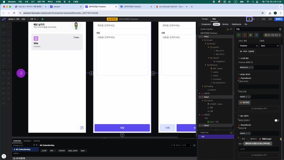Switch to the Design tab
This screenshot has width=284, height=160.
point(204,18)
